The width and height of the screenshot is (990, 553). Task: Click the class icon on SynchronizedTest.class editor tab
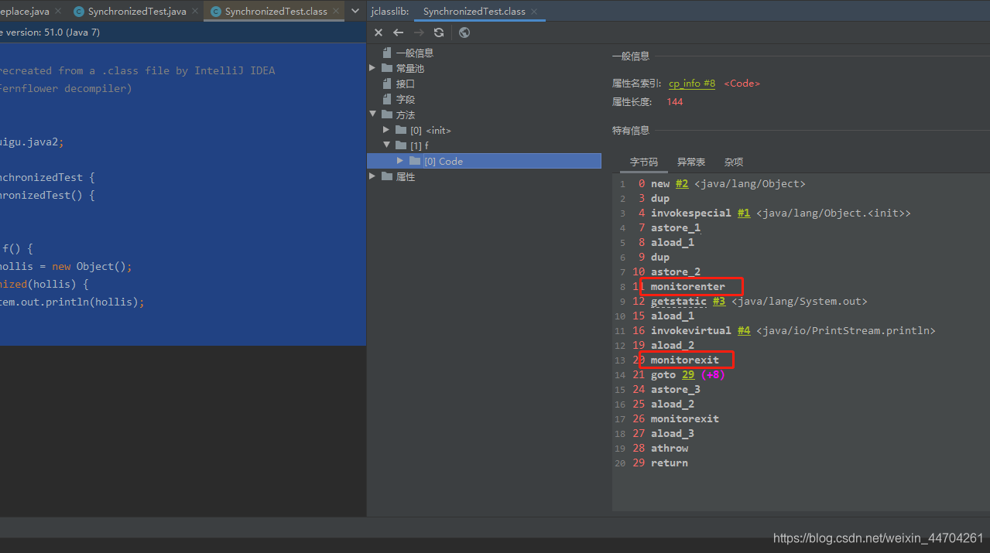click(x=216, y=12)
